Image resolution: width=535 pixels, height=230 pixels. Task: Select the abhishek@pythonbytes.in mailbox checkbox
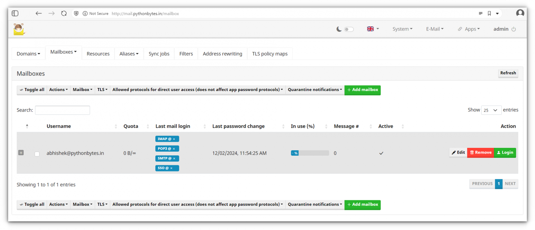37,154
